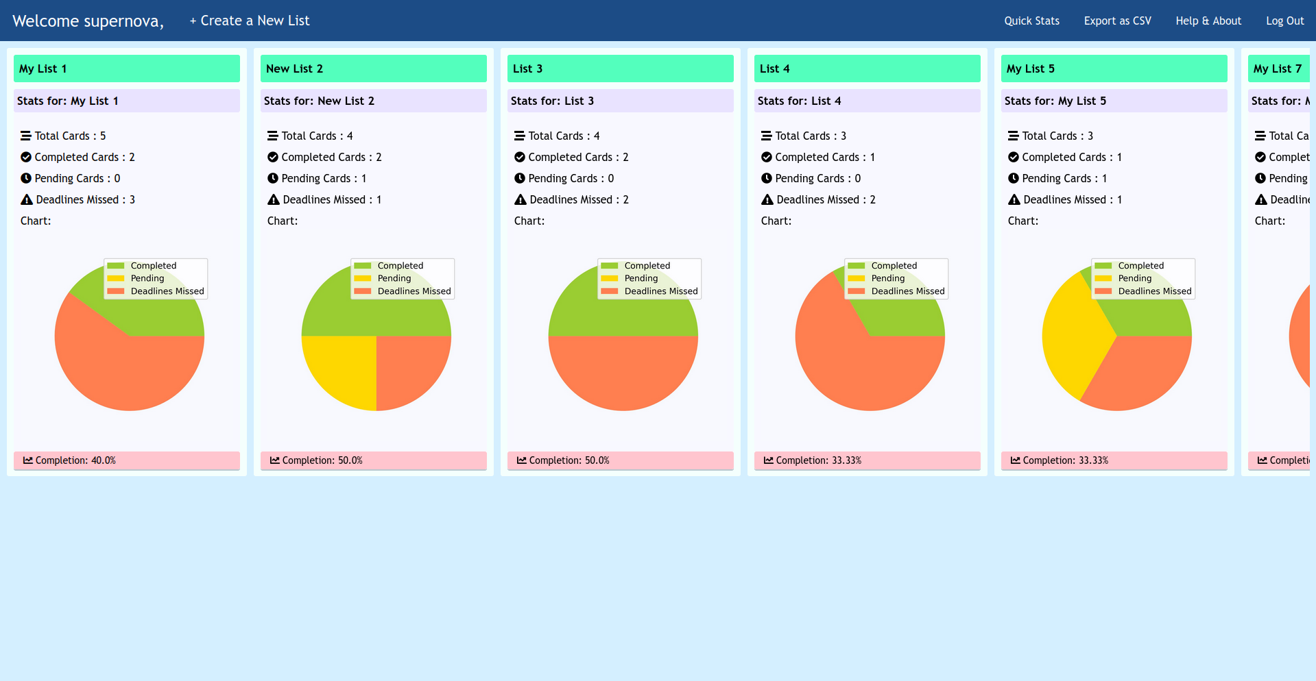Click the Total Cards icon in My List 1
Viewport: 1316px width, 681px height.
26,136
